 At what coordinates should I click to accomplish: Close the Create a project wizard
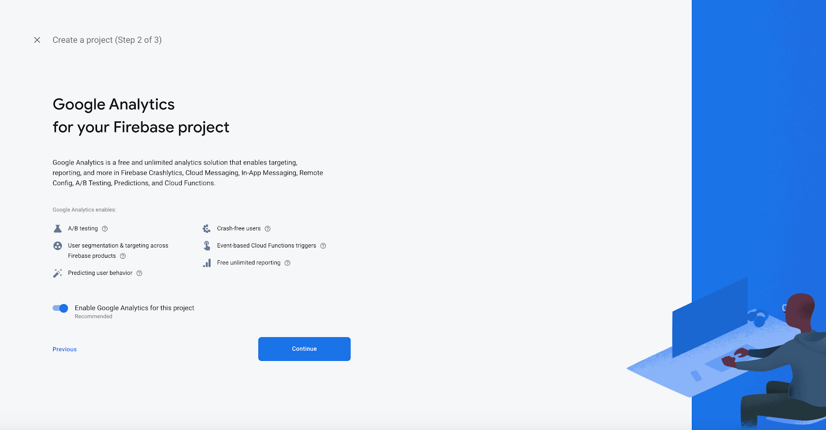coord(37,40)
